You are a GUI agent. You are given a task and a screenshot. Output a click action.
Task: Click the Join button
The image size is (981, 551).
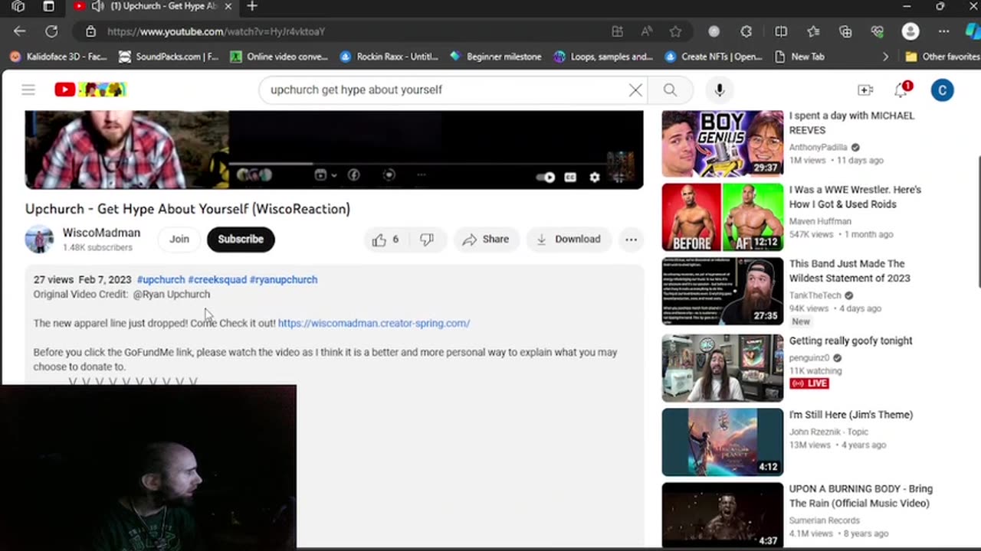pos(179,240)
